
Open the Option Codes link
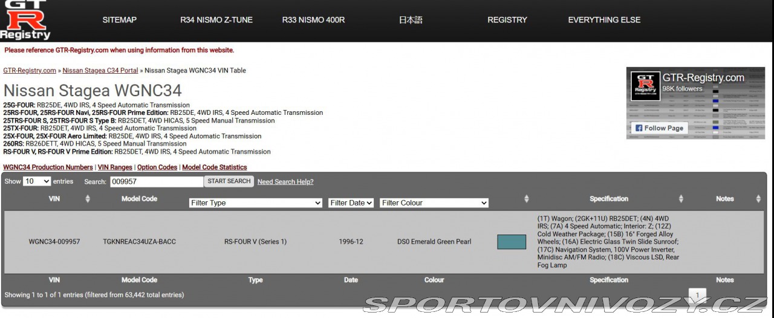click(157, 167)
